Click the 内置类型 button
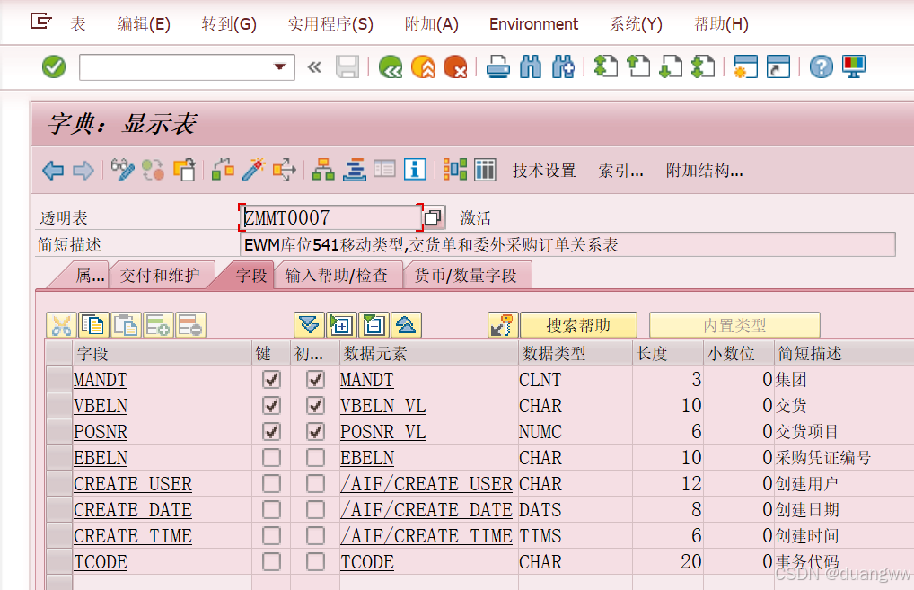914x590 pixels. [x=734, y=325]
